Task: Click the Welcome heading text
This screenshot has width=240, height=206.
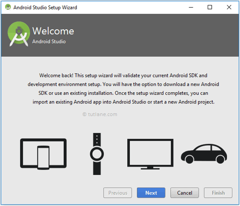Action: click(53, 31)
